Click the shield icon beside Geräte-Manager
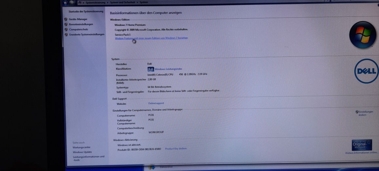Viewport: 379px width, 171px height. click(x=66, y=19)
